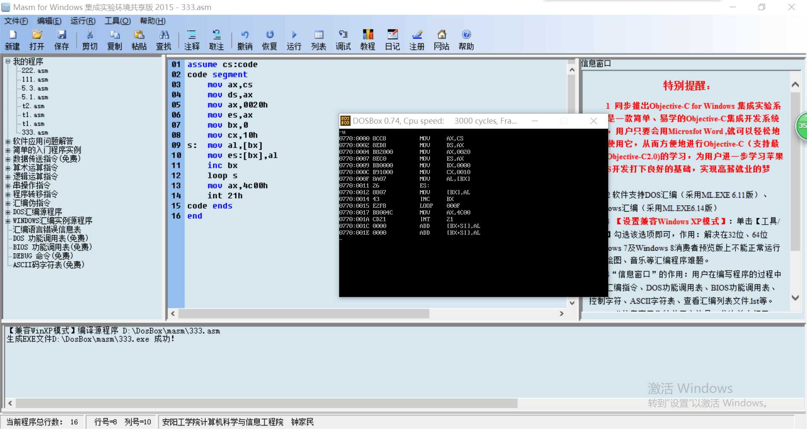The width and height of the screenshot is (807, 429).
Task: Click editor horizontal scrollbar thumb
Action: [304, 314]
